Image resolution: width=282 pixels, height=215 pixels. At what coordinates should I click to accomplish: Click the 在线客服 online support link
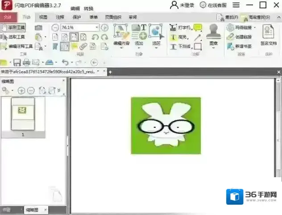pos(213,5)
